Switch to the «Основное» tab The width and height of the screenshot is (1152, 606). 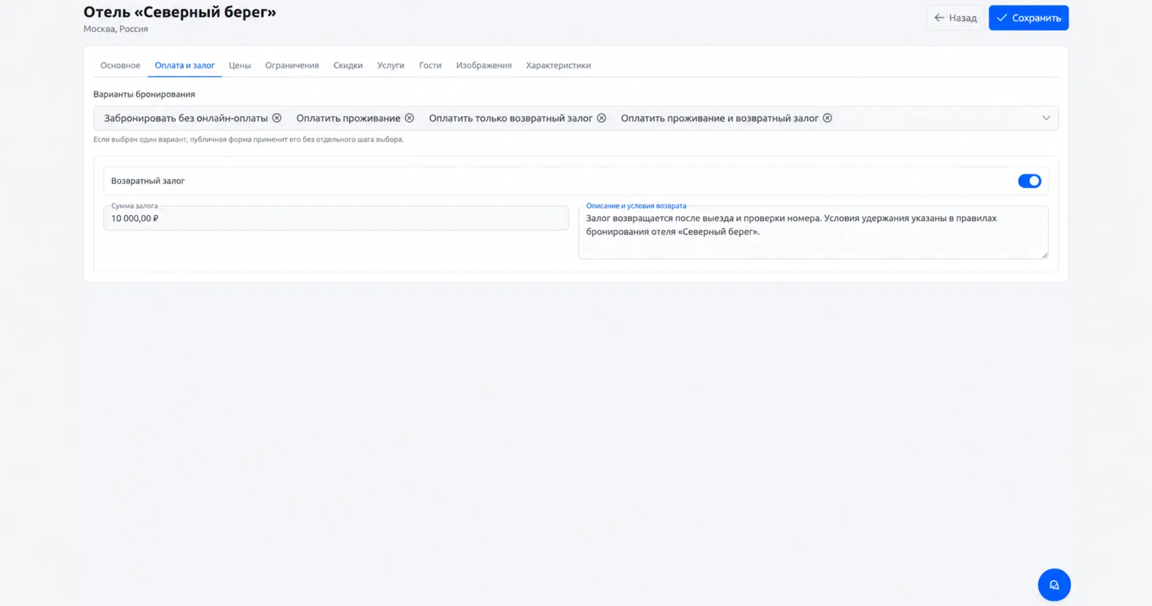pyautogui.click(x=120, y=65)
